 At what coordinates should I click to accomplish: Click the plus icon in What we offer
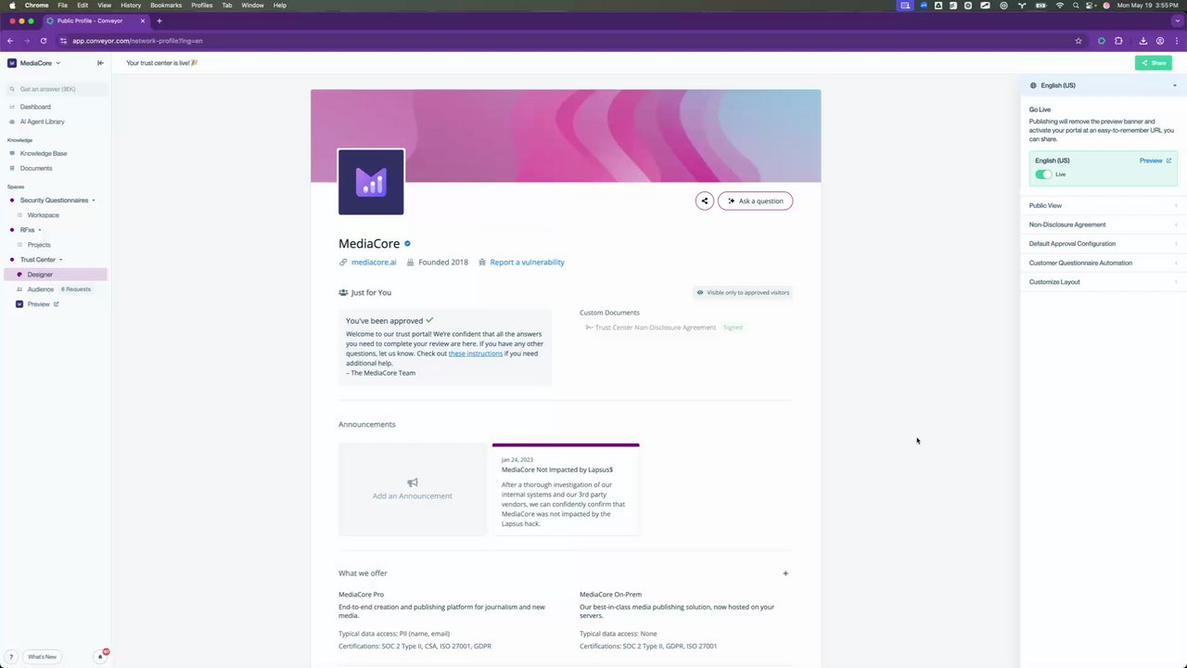coord(785,573)
